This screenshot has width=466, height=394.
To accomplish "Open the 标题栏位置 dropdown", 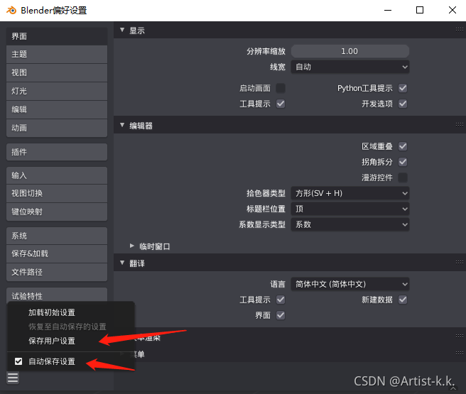I will pos(349,209).
